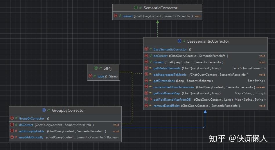Viewport: 275px width, 150px height.
Task: Click the (Long, SemanticSchema) parameters of getDimensions
Action: click(195, 81)
